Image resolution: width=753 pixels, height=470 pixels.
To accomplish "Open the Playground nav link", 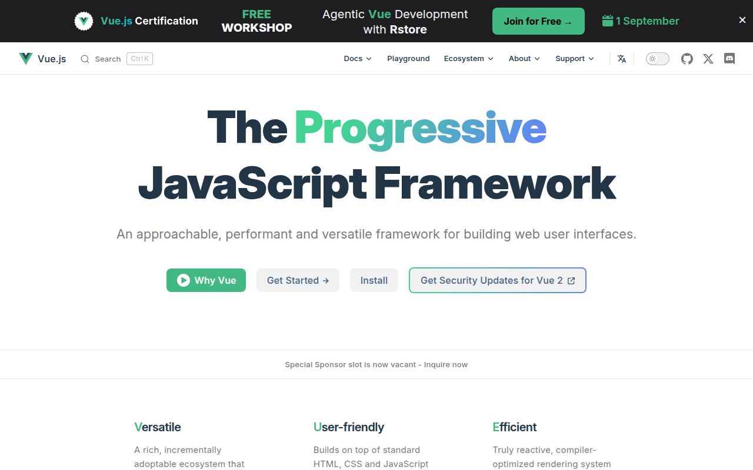I will click(408, 59).
